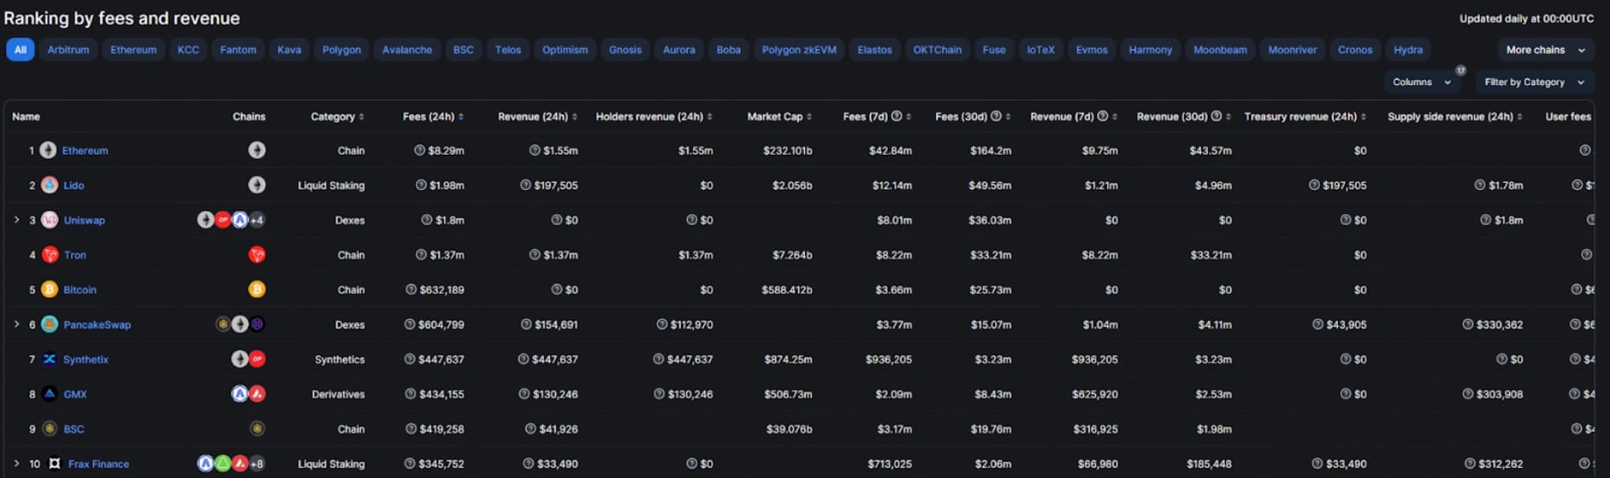Click the Tron chain icon in Chains column
This screenshot has height=478, width=1610.
257,254
